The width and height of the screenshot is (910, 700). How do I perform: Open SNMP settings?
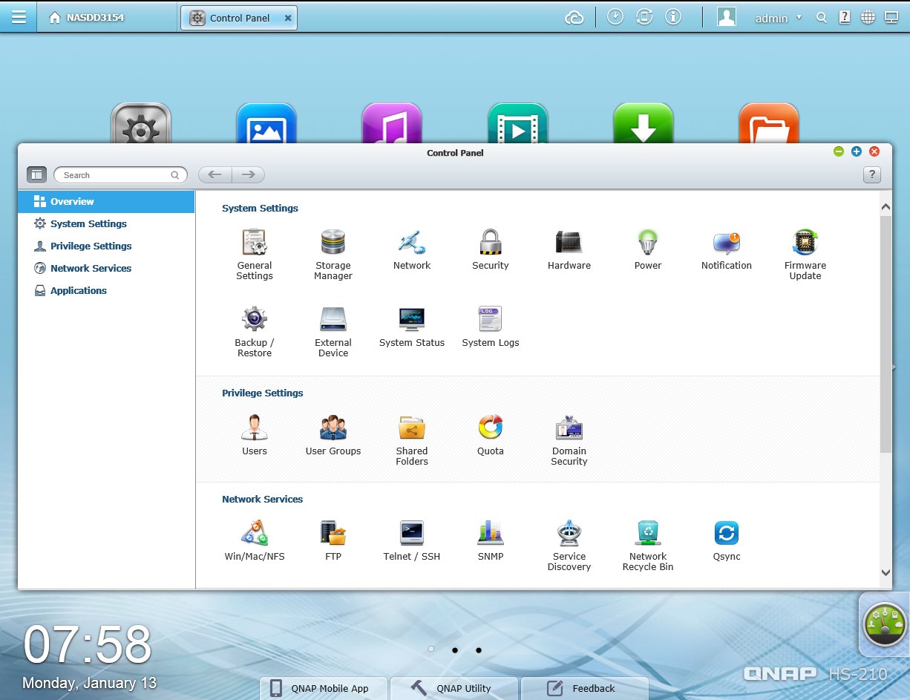coord(491,540)
